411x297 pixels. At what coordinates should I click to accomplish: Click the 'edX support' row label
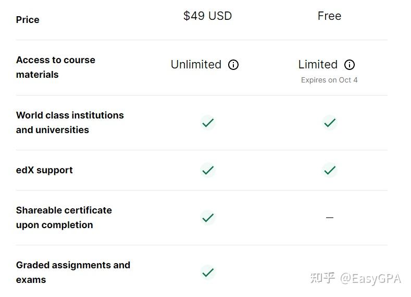tap(44, 170)
